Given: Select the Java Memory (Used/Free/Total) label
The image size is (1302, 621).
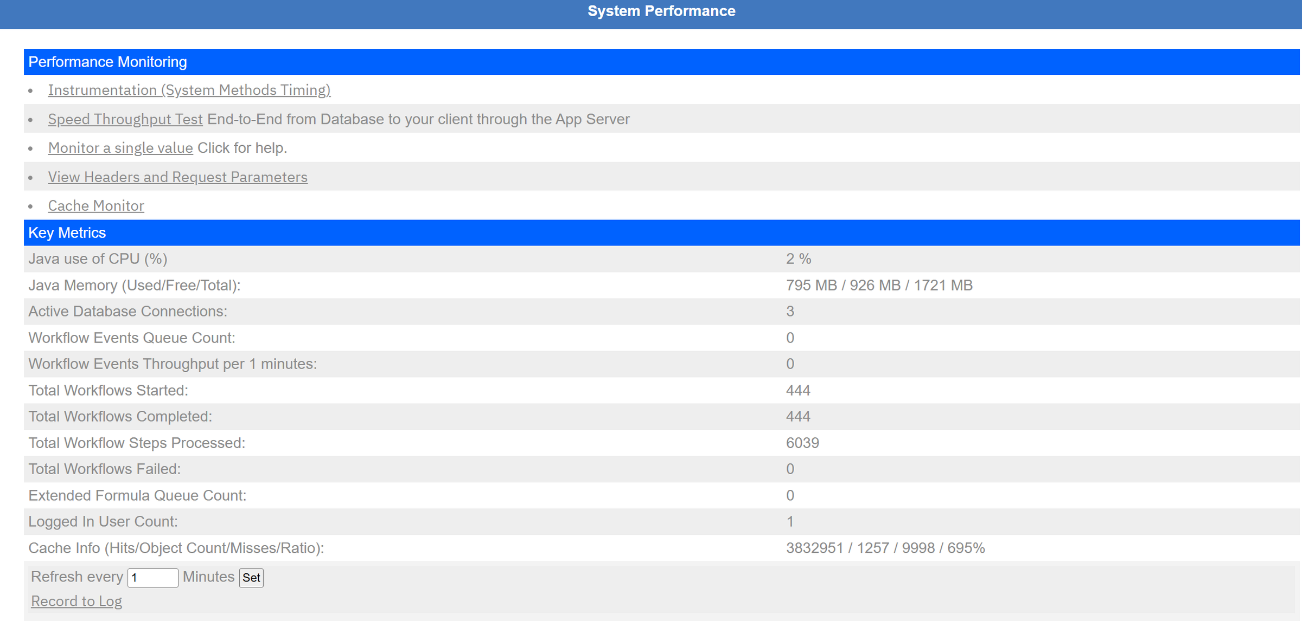Looking at the screenshot, I should 134,286.
